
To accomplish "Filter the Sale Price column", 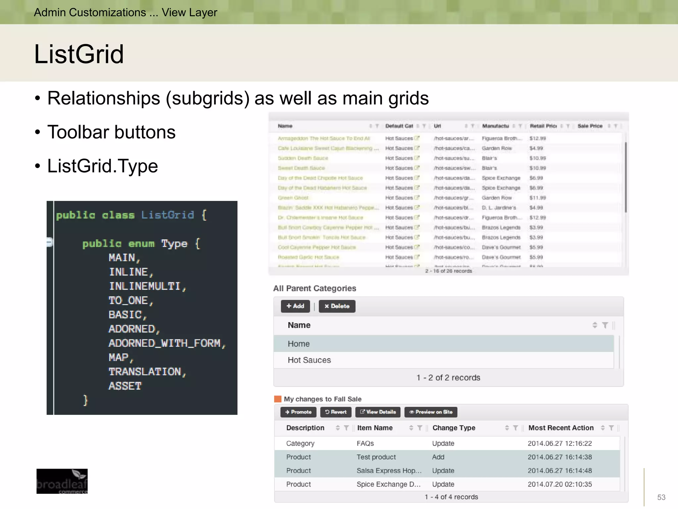I will pyautogui.click(x=616, y=126).
